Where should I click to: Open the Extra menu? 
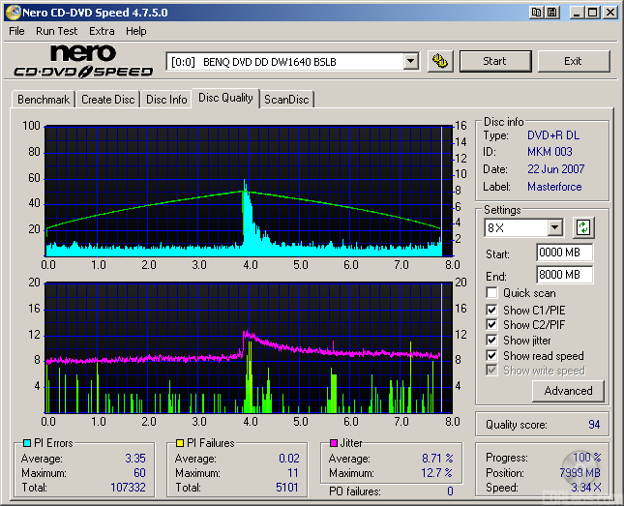click(102, 31)
